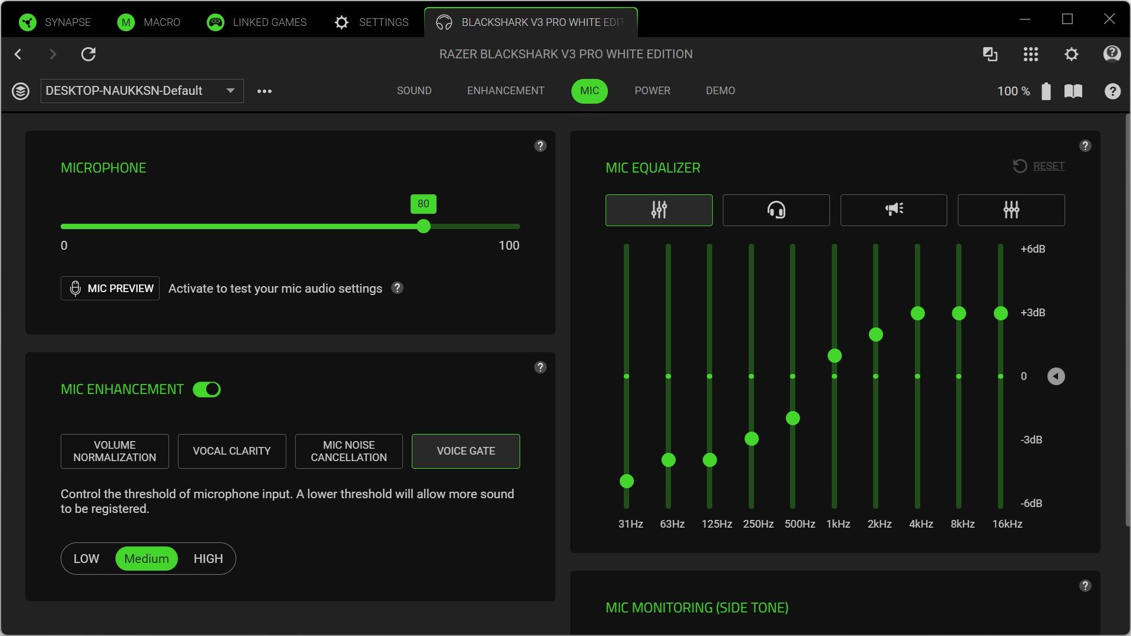Select the broadcast megaphone EQ preset
The height and width of the screenshot is (636, 1131).
tap(893, 210)
